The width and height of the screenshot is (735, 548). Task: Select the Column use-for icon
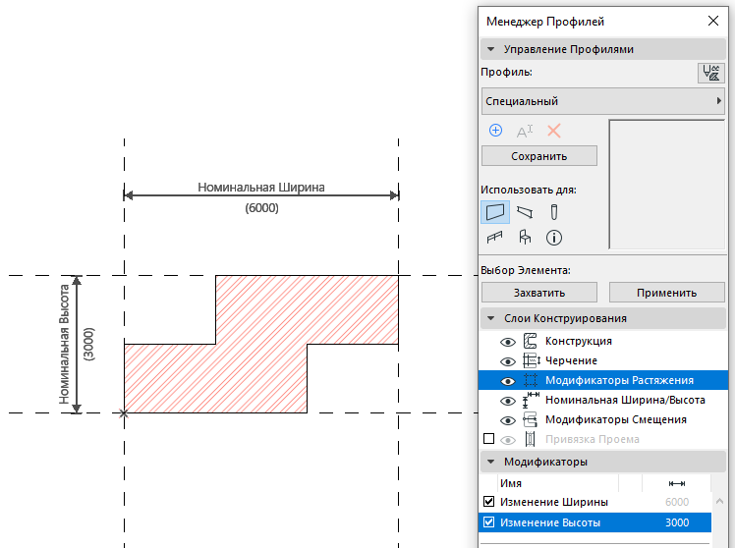coord(553,212)
